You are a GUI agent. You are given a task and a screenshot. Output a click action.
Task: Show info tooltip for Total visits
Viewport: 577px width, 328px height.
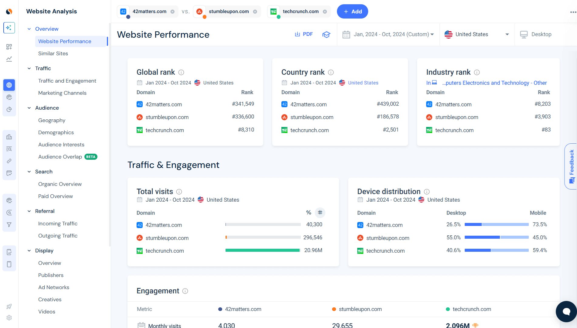pos(179,192)
